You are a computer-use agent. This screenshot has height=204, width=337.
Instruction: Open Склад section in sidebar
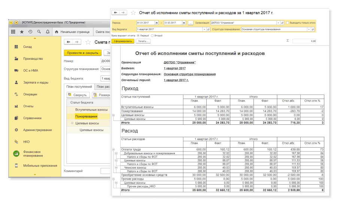tap(27, 47)
